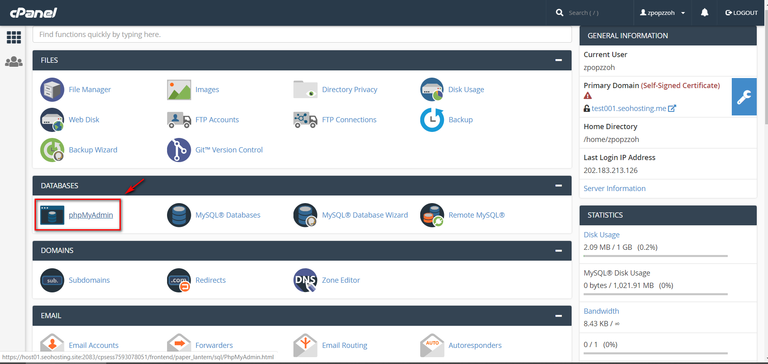Focus the header Search field
The height and width of the screenshot is (364, 768).
(598, 13)
